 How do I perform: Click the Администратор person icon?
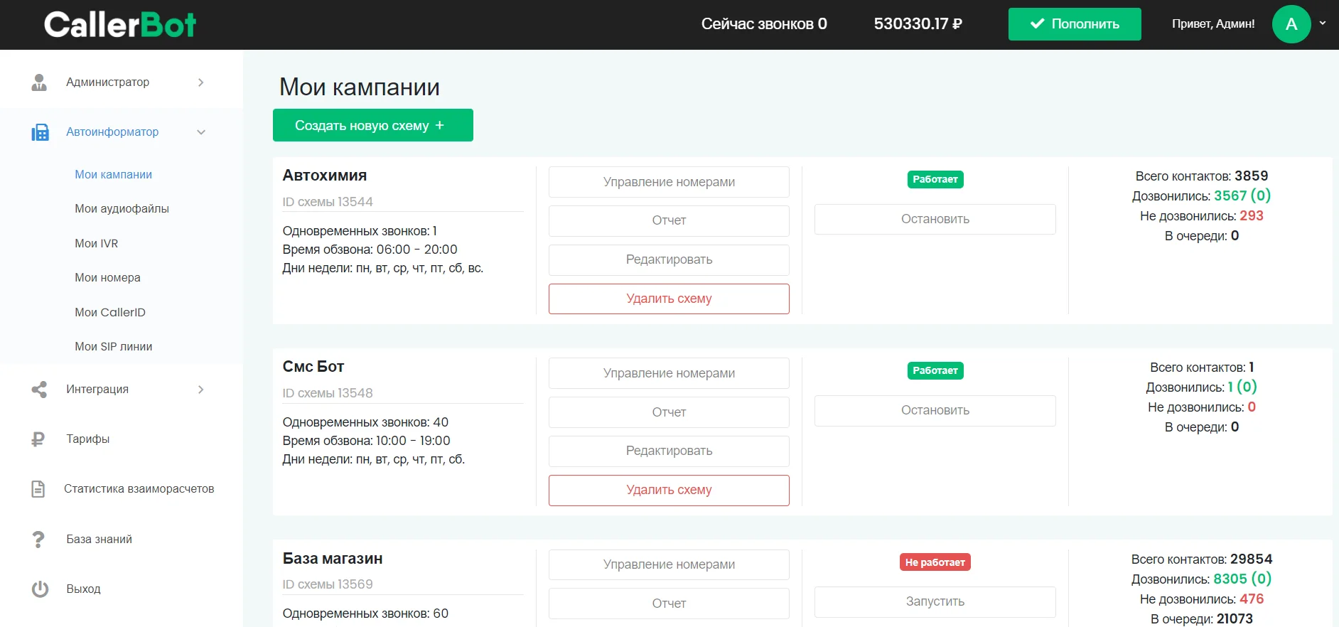[39, 82]
